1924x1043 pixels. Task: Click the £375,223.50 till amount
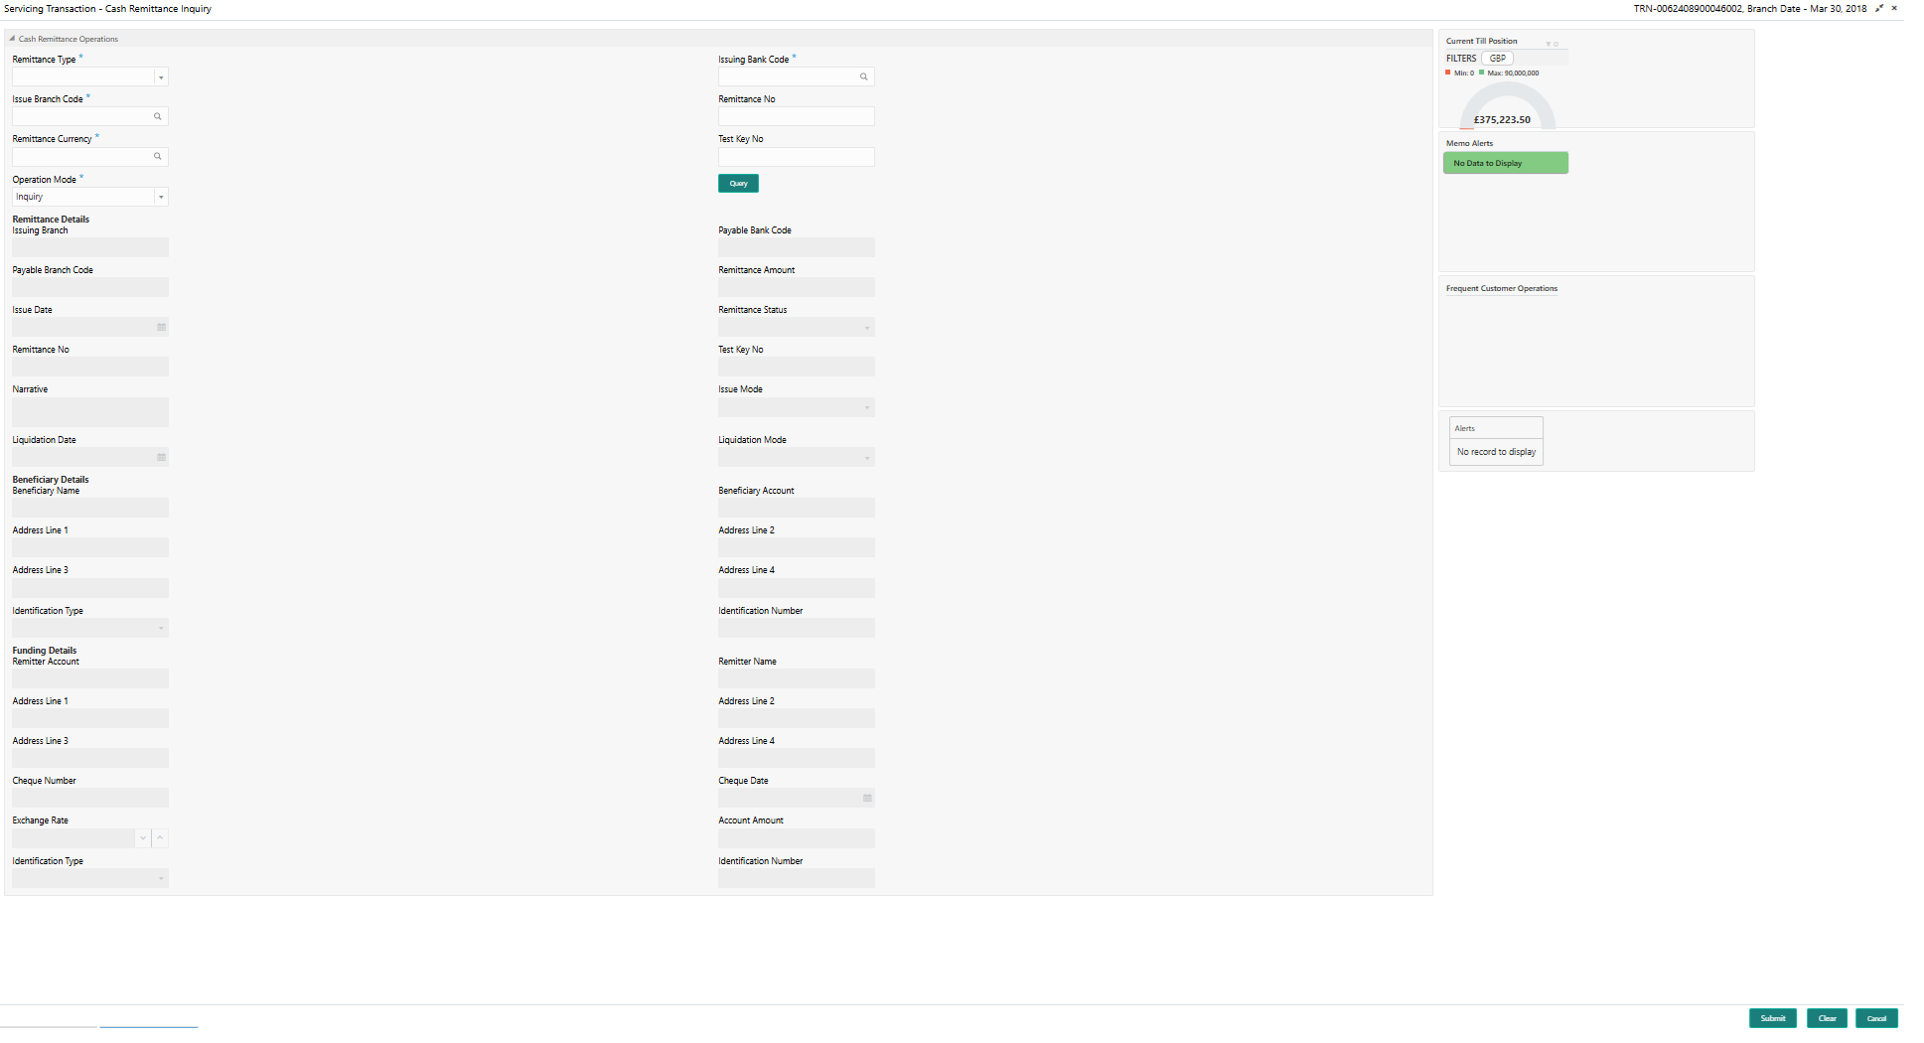point(1502,120)
